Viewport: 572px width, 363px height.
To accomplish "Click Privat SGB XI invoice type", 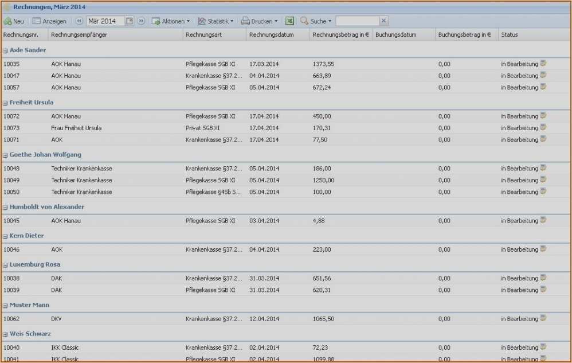I will click(203, 128).
